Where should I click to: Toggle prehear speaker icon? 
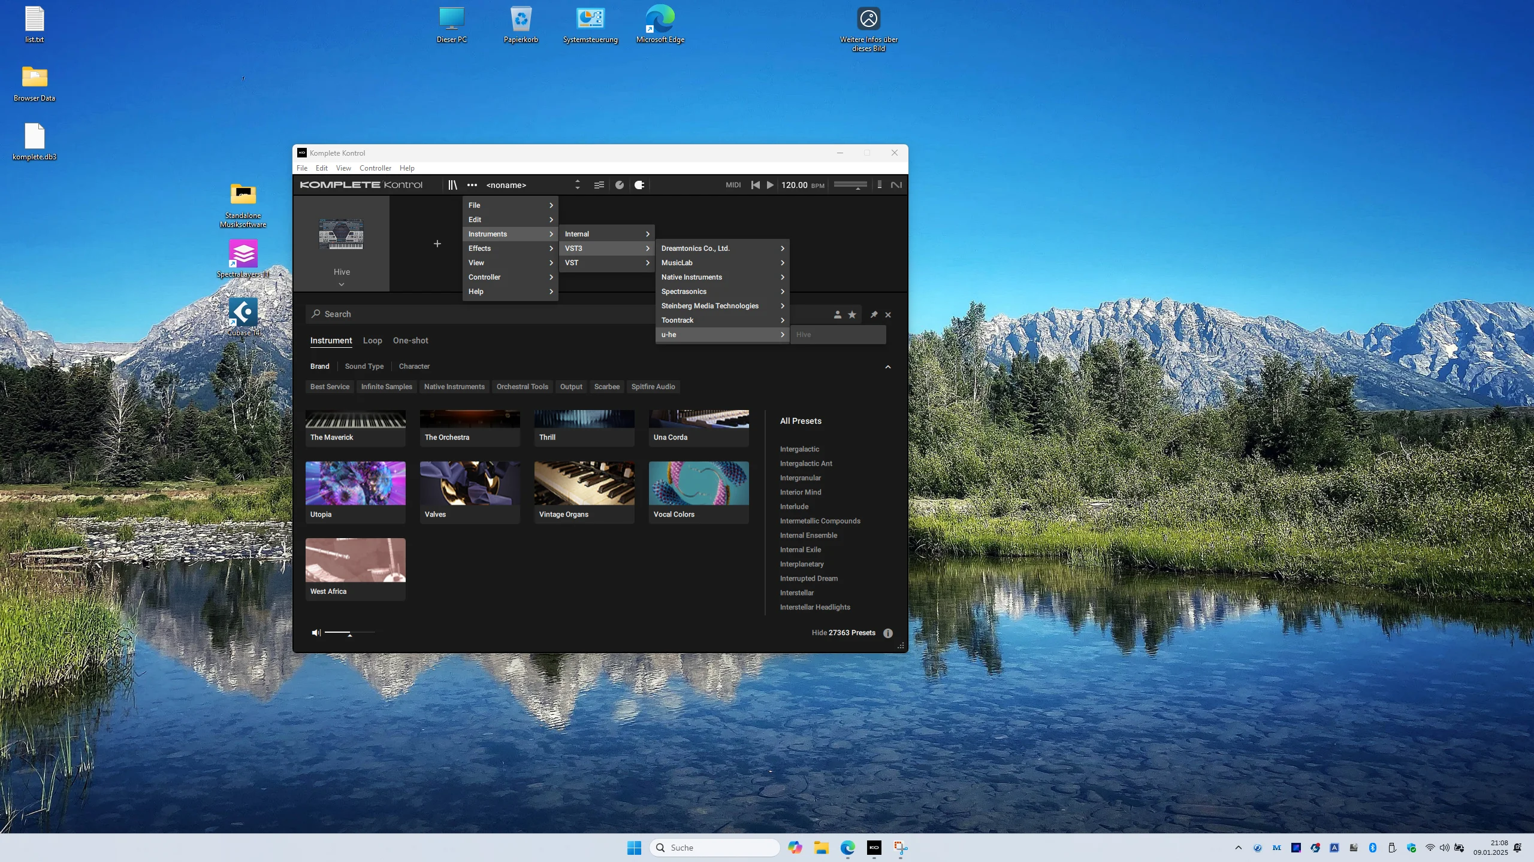(316, 633)
